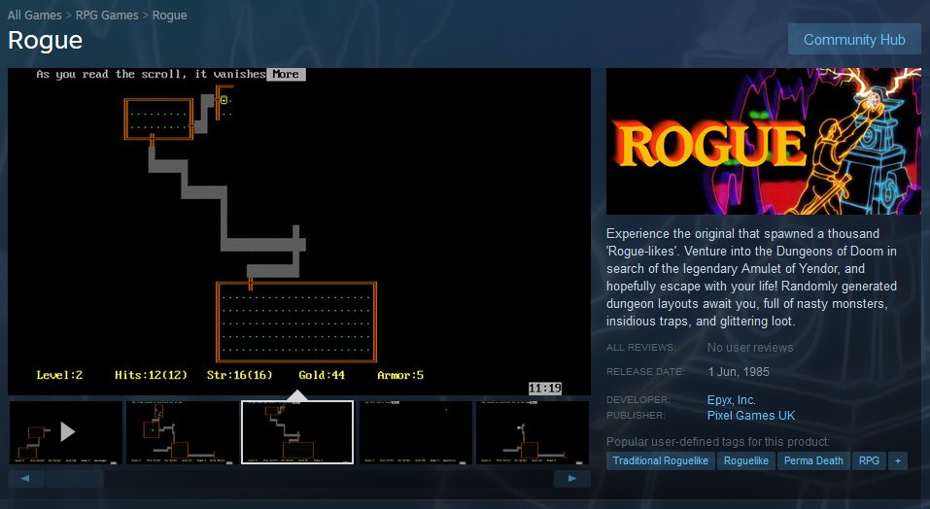Click the release date '1 Jun, 1985'
The width and height of the screenshot is (930, 509).
coord(738,371)
